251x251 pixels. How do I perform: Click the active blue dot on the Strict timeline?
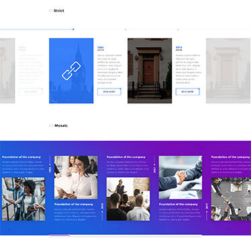pyautogui.click(x=73, y=30)
